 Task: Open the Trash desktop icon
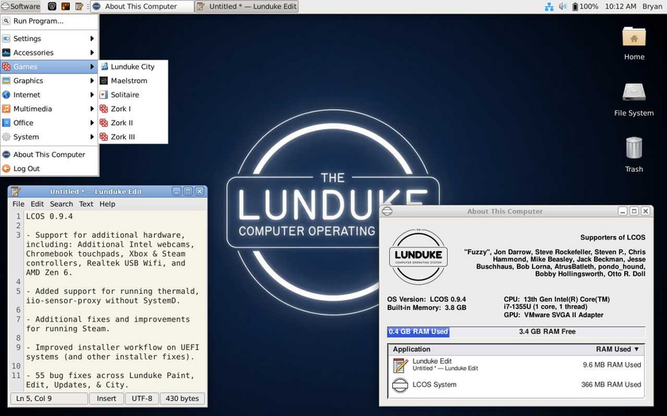(634, 155)
